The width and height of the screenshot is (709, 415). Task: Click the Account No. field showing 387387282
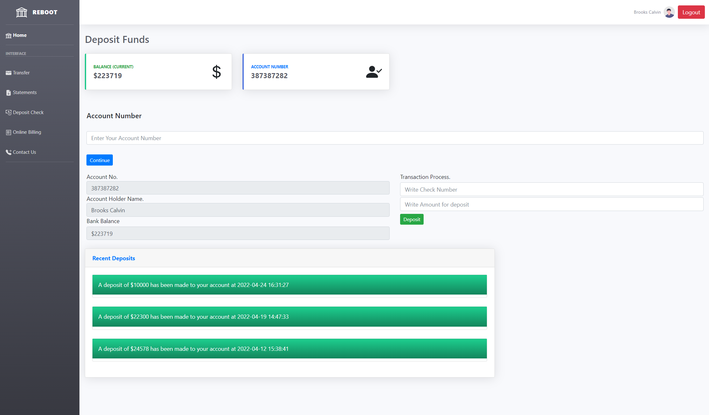[238, 188]
